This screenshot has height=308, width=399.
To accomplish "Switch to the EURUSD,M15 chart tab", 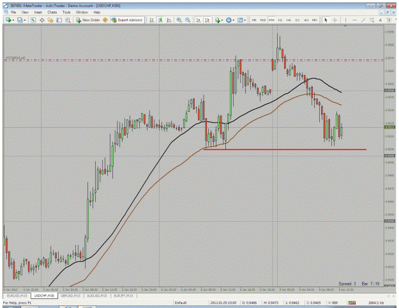I will (17, 296).
